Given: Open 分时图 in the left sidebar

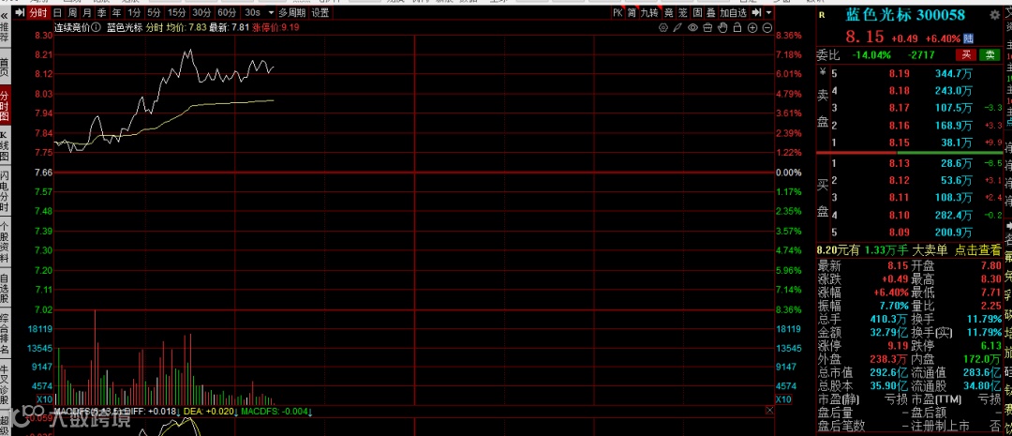Looking at the screenshot, I should coord(5,107).
